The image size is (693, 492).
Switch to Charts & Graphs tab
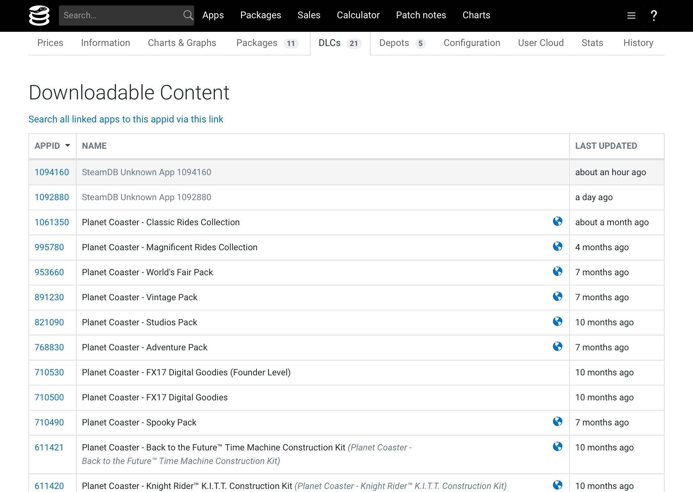click(182, 43)
